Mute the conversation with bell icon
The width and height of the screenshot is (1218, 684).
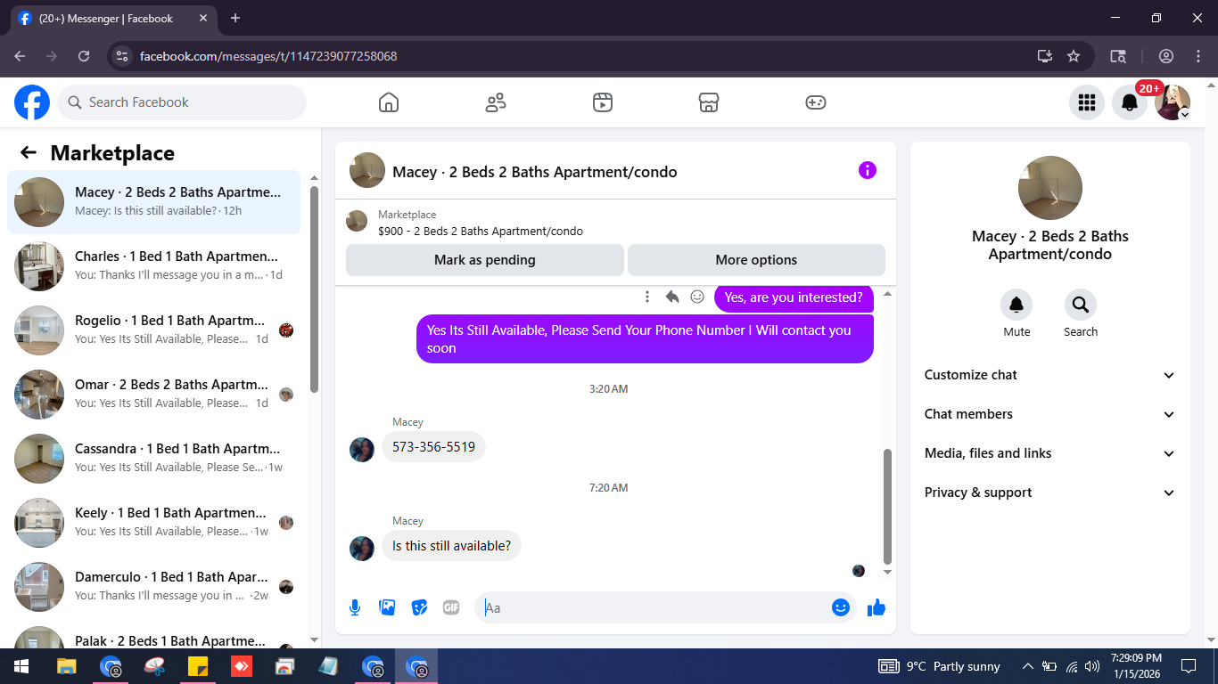point(1016,305)
